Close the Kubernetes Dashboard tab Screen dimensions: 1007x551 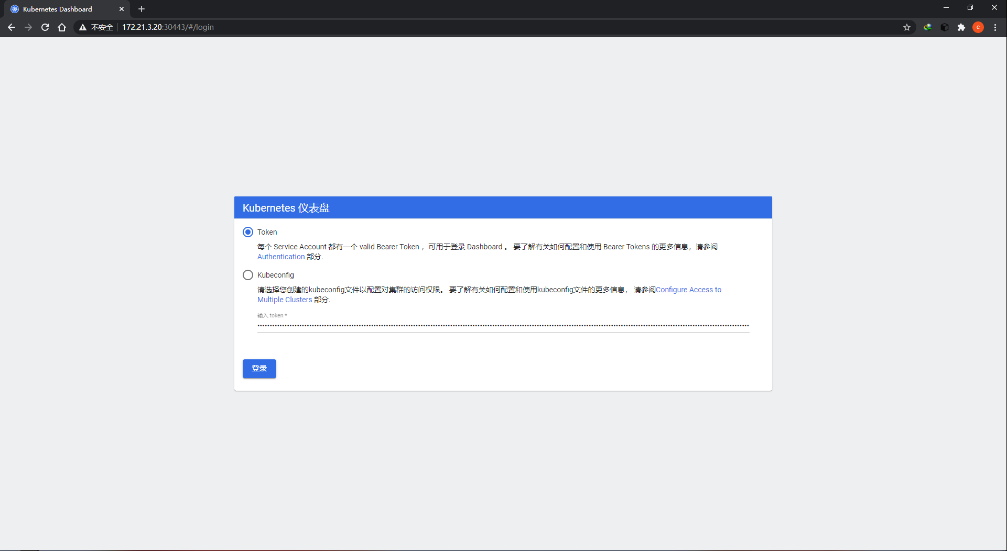pos(122,9)
